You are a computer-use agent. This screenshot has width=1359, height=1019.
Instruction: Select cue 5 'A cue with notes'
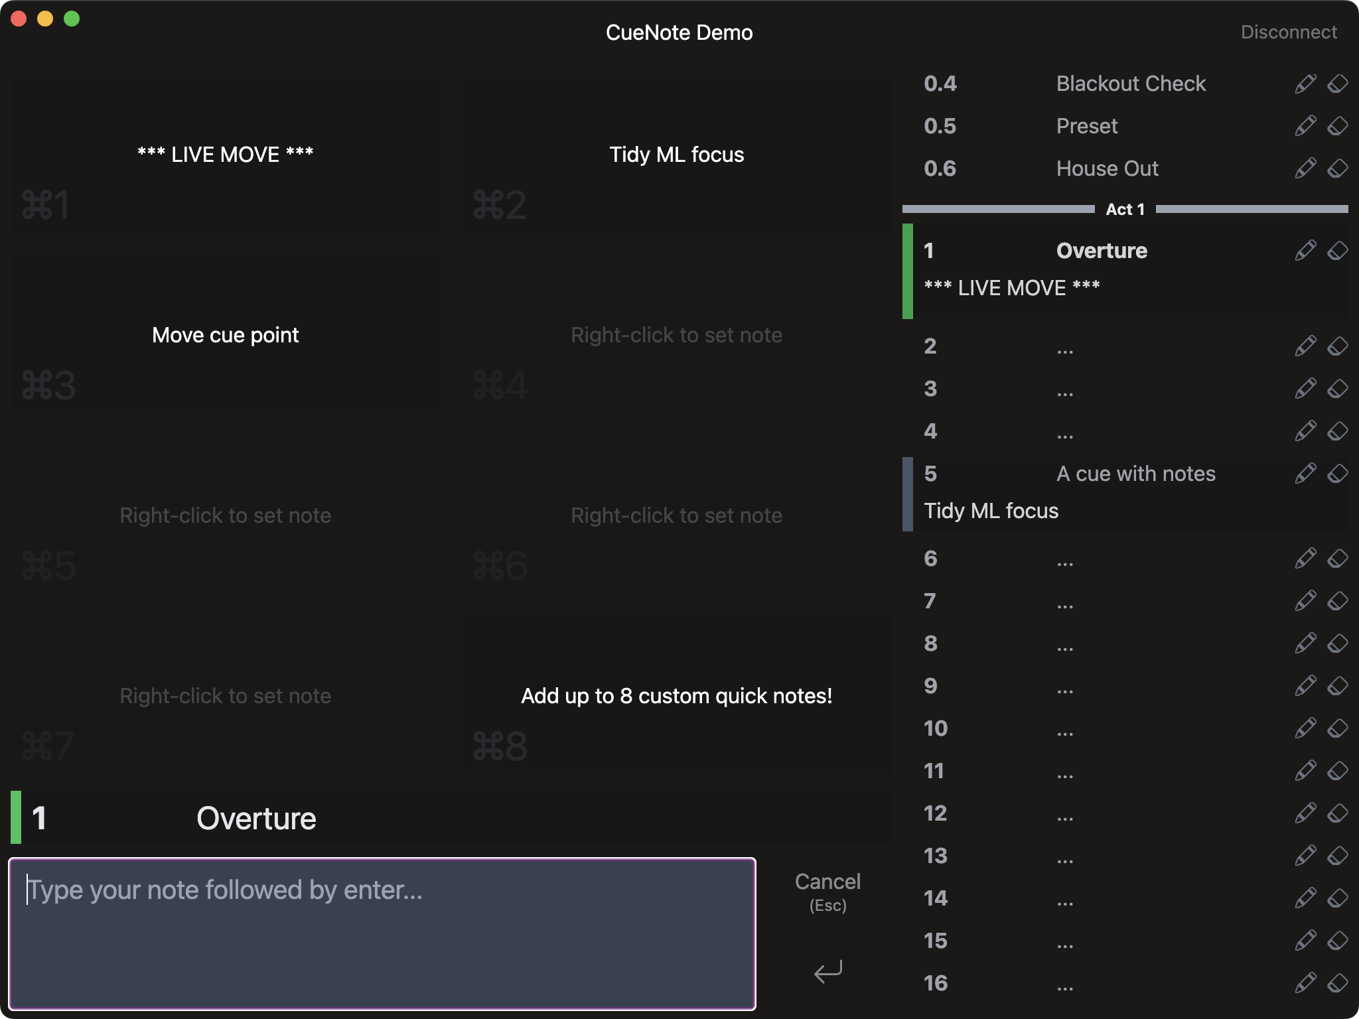1125,494
